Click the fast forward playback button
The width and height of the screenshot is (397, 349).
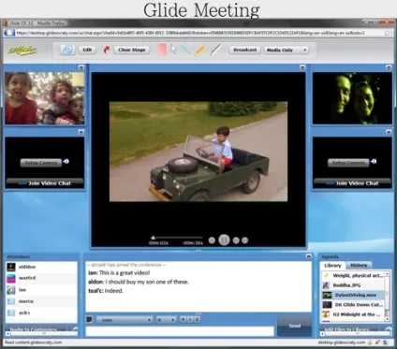236,240
